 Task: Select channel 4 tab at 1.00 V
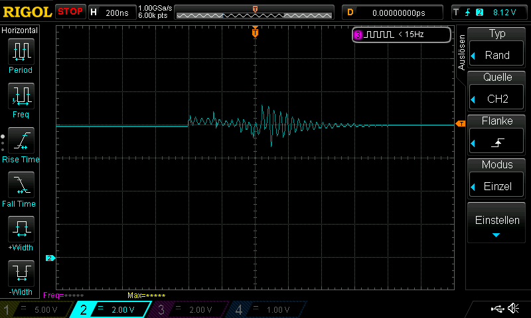pos(266,309)
